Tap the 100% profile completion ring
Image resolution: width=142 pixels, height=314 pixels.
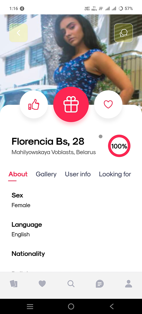[119, 146]
